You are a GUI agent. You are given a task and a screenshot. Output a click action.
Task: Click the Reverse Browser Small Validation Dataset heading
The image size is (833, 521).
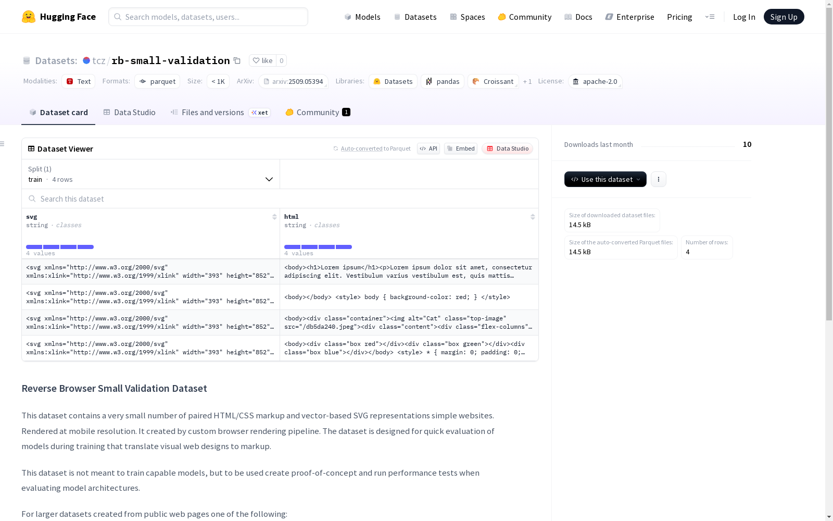[114, 388]
